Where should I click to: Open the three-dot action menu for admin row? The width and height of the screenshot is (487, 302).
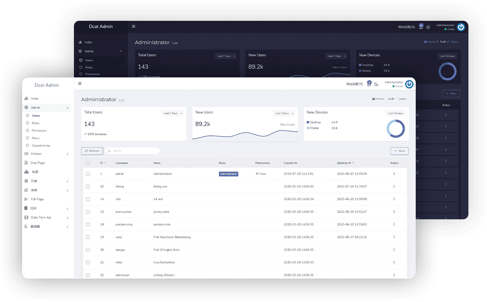(x=394, y=174)
